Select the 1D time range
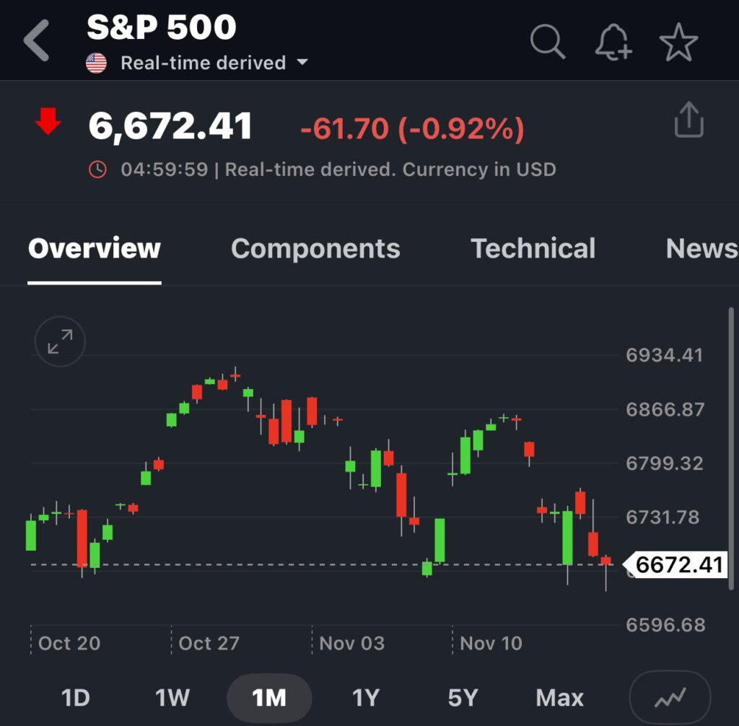The width and height of the screenshot is (739, 726). [75, 698]
